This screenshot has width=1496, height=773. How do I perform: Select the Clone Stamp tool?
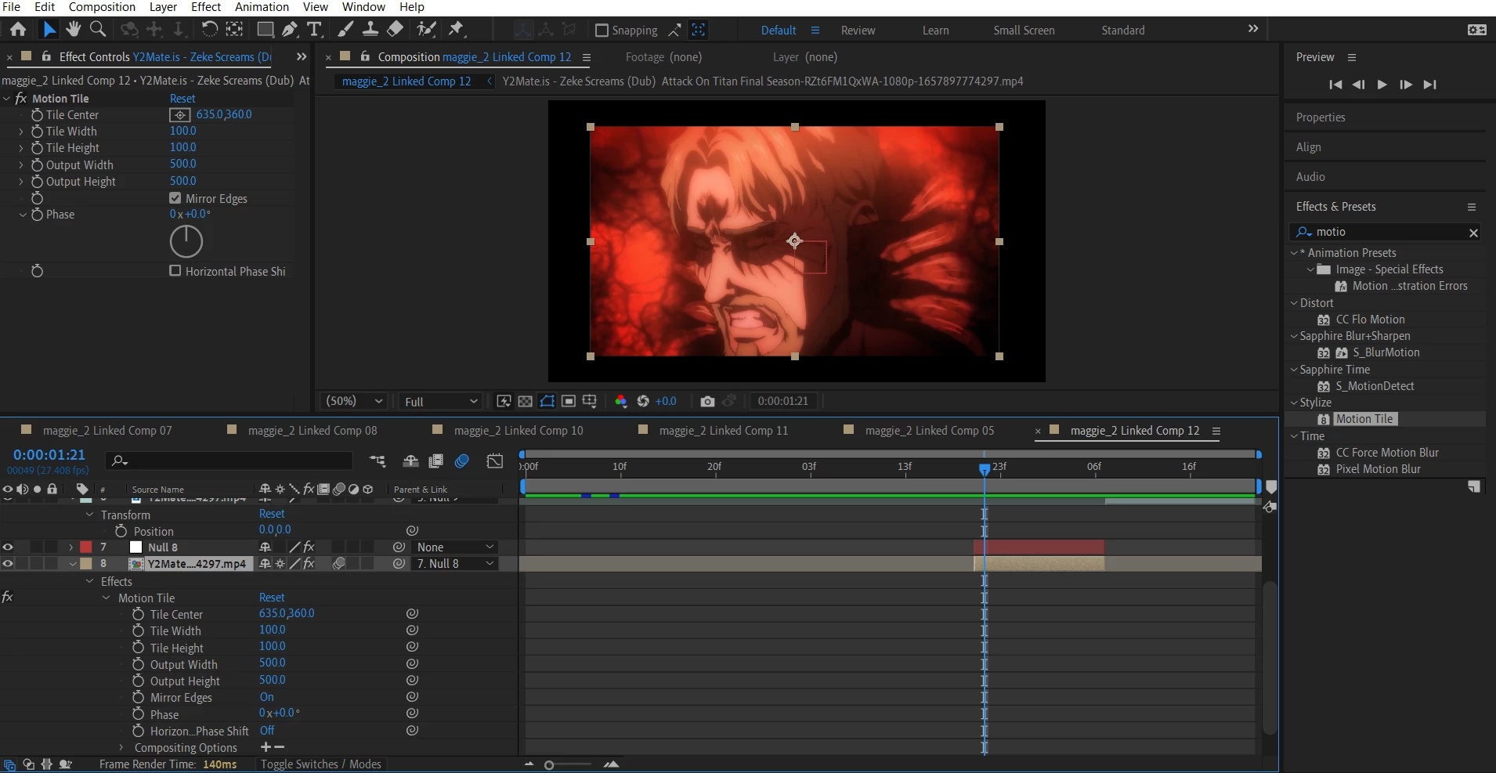(x=370, y=30)
